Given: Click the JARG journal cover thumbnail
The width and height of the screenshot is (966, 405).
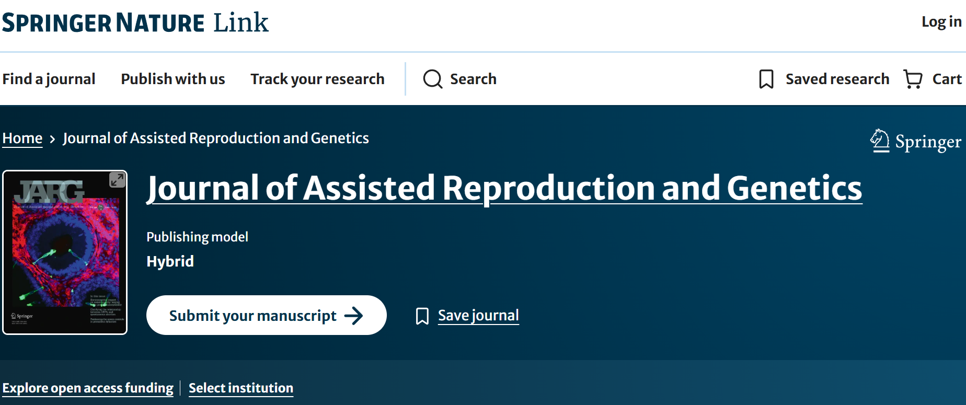Looking at the screenshot, I should point(65,252).
